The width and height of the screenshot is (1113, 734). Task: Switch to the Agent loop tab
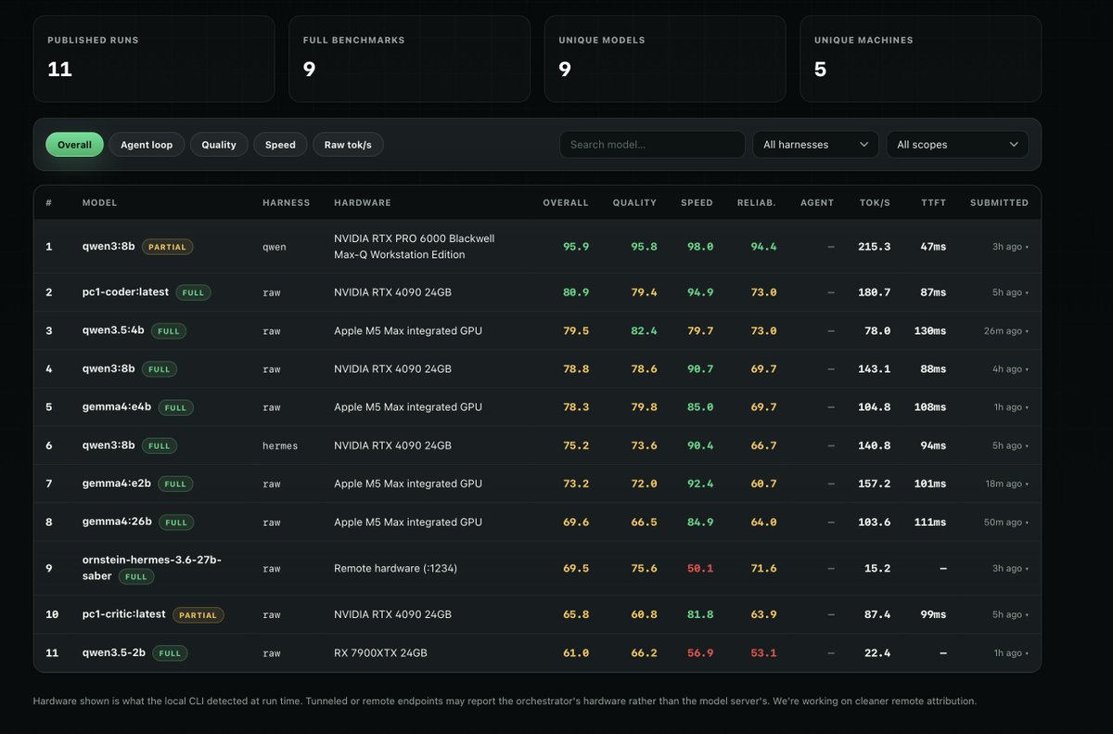(x=147, y=145)
